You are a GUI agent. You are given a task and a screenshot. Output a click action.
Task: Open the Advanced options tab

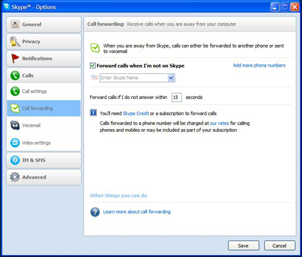coord(44,177)
